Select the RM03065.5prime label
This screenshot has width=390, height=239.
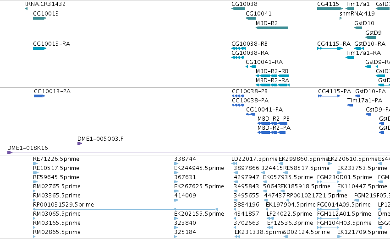pyautogui.click(x=57, y=214)
